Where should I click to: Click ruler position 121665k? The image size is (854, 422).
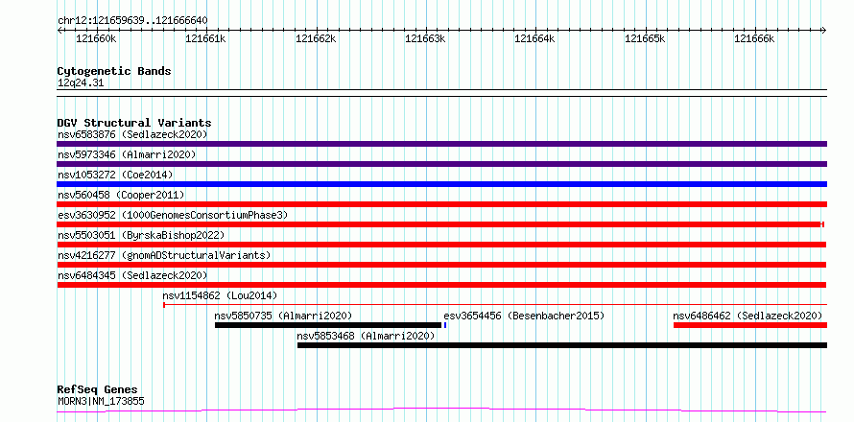tap(646, 38)
